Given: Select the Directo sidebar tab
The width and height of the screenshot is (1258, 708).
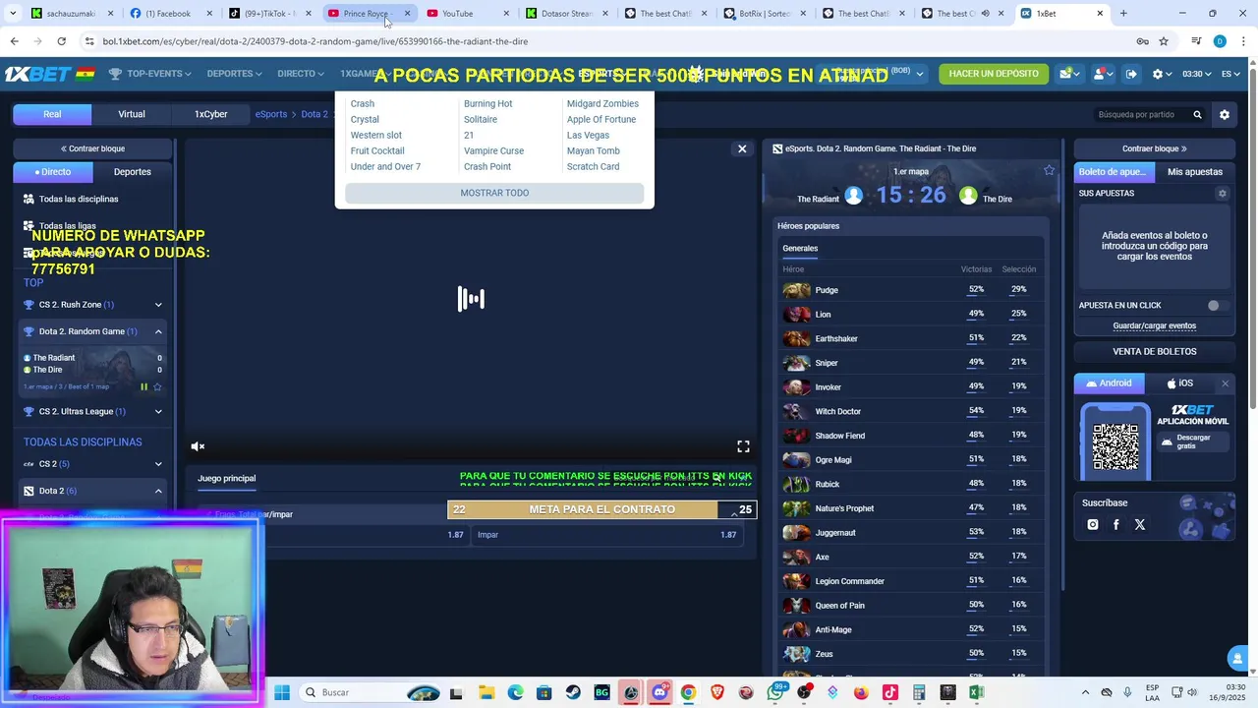Looking at the screenshot, I should (53, 172).
